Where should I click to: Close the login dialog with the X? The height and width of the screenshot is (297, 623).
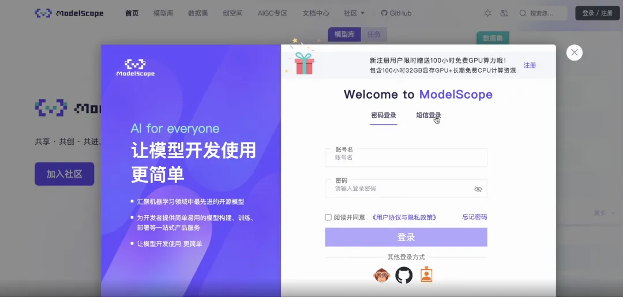575,52
